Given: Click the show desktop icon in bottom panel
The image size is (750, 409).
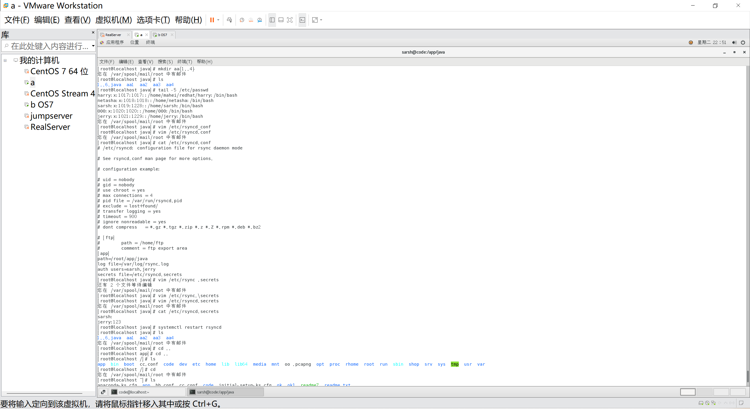Looking at the screenshot, I should [103, 392].
